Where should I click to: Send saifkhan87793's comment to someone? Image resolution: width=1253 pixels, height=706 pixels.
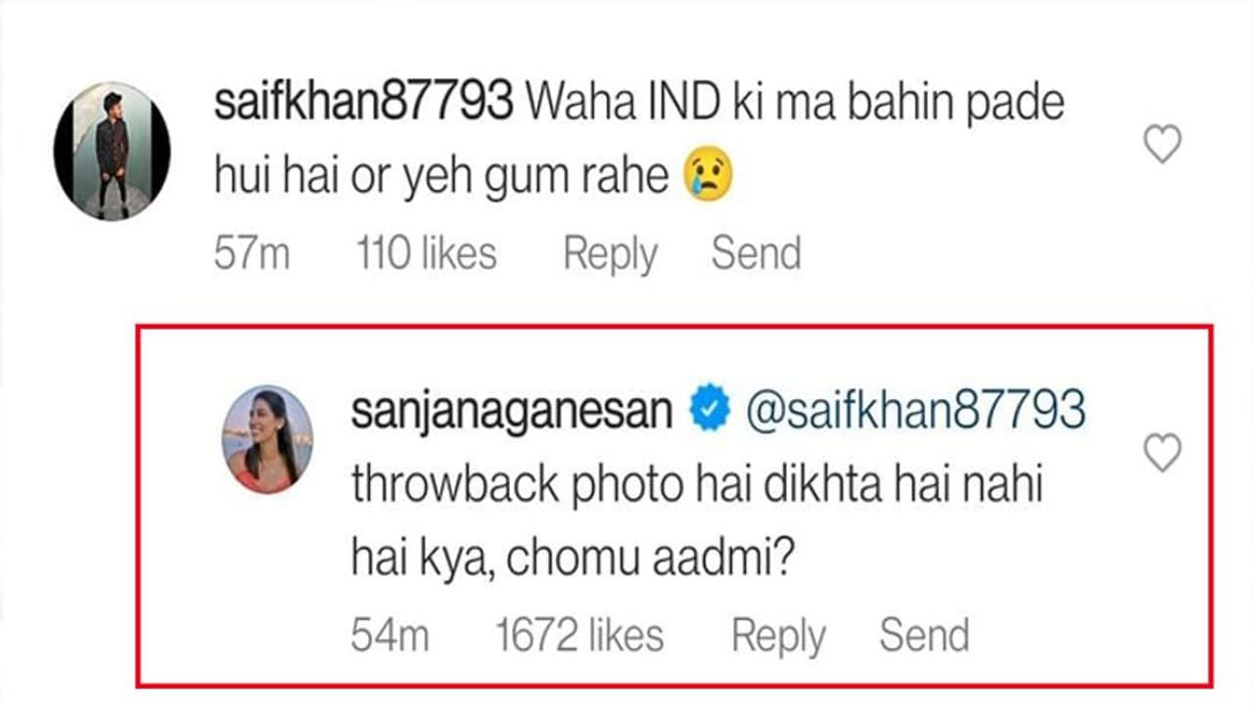756,254
